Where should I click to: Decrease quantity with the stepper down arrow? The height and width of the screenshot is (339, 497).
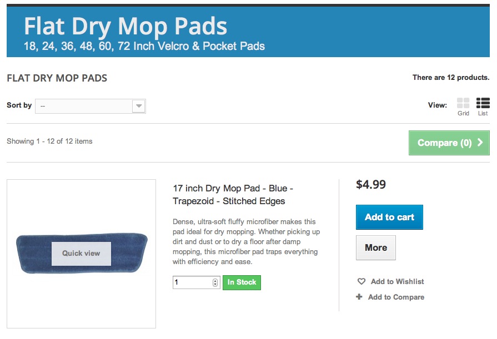[215, 285]
